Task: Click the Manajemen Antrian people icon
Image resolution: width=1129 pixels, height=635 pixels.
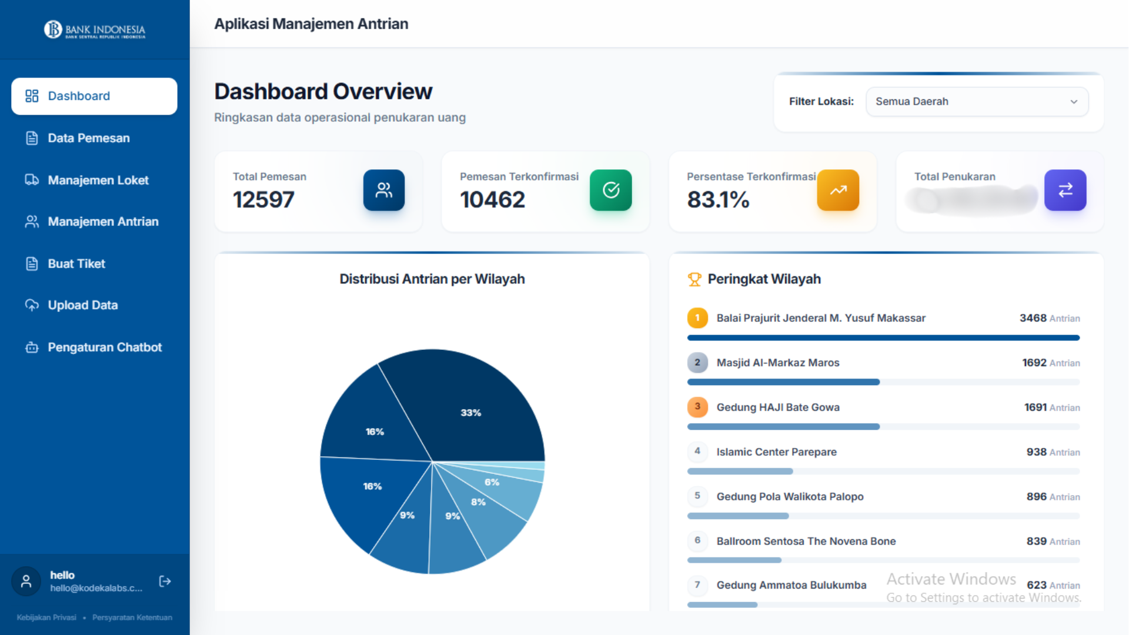Action: [x=32, y=222]
